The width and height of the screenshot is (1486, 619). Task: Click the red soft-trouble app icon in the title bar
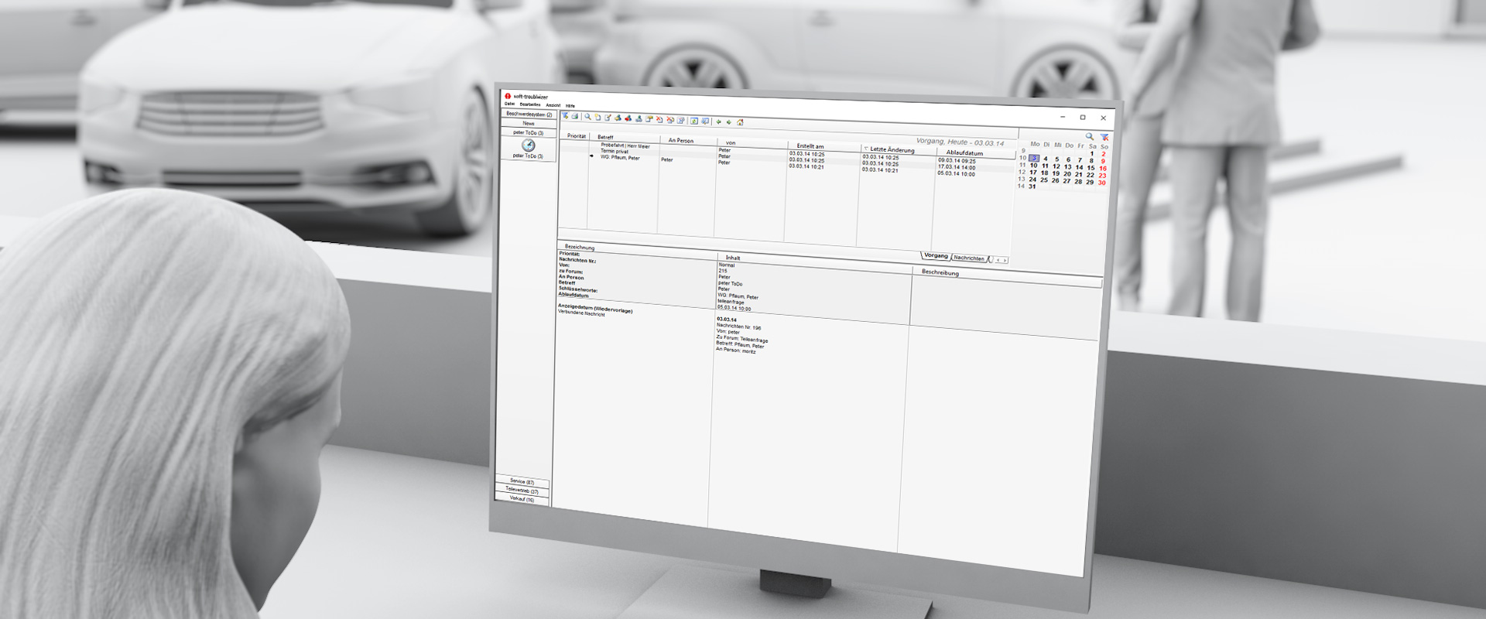pyautogui.click(x=508, y=96)
